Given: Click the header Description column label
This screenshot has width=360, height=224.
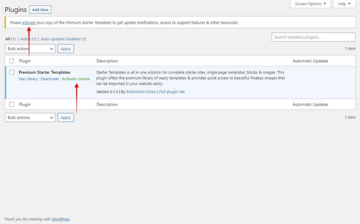Looking at the screenshot, I should (107, 61).
